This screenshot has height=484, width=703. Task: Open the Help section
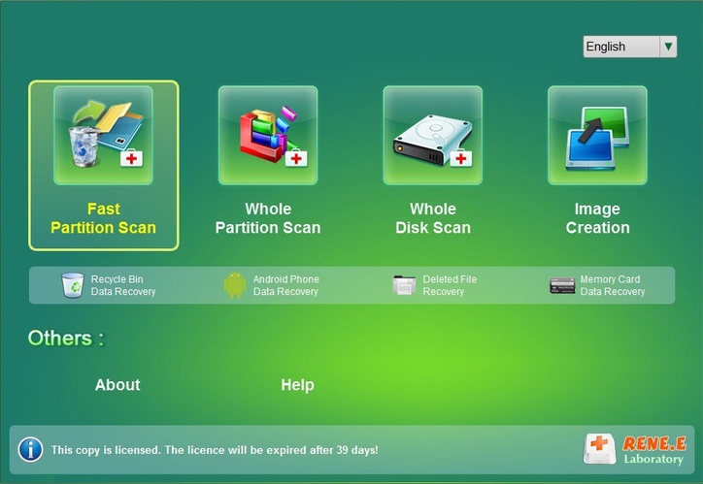297,385
